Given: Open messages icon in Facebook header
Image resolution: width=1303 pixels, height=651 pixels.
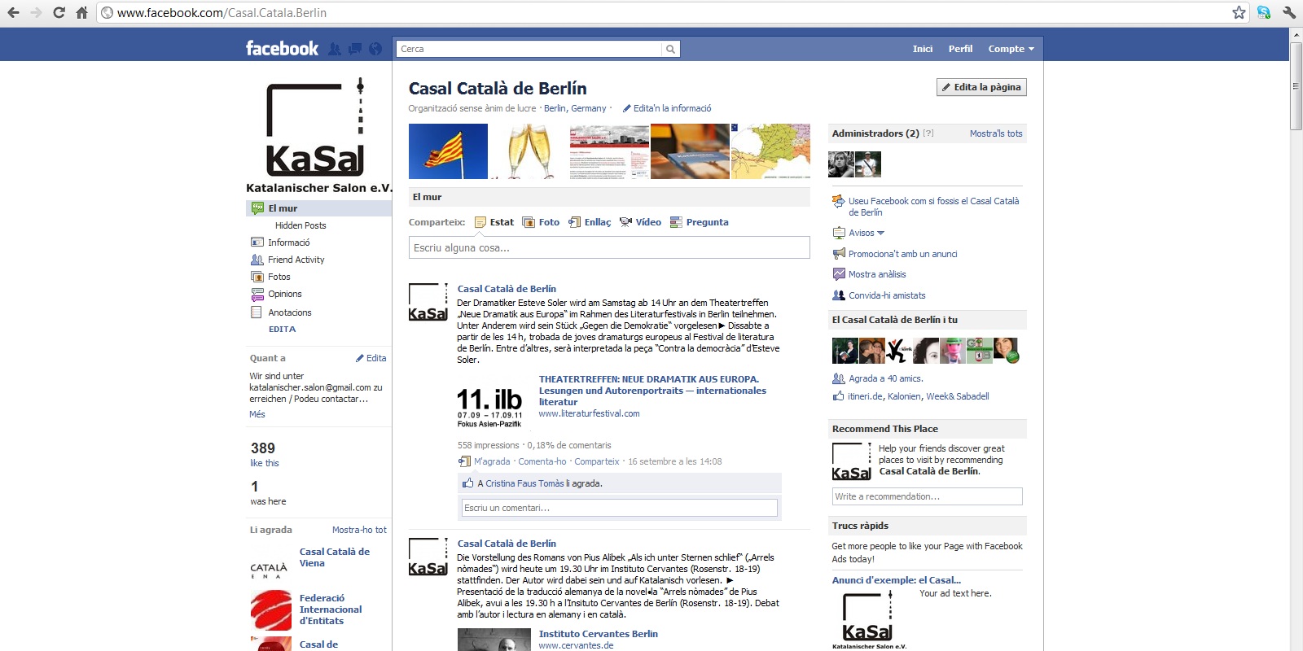Looking at the screenshot, I should point(355,49).
